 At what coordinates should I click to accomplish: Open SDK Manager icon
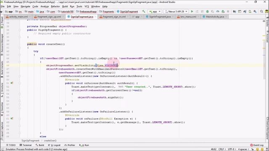[255, 11]
